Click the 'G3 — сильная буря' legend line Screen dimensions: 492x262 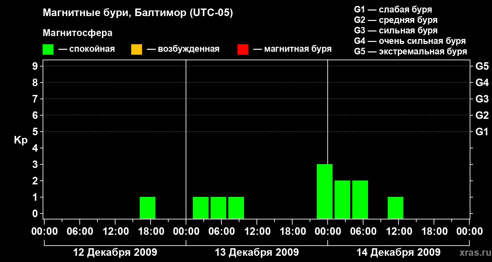click(396, 30)
